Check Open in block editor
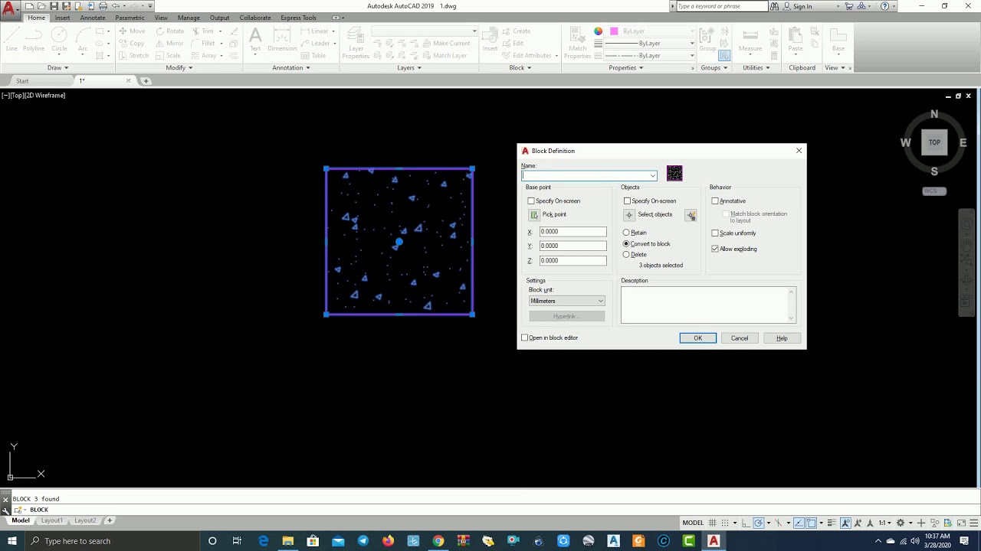Screen dimensions: 981x551 tap(525, 337)
